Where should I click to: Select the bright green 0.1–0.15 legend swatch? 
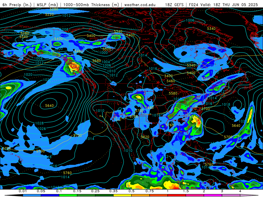(68, 195)
